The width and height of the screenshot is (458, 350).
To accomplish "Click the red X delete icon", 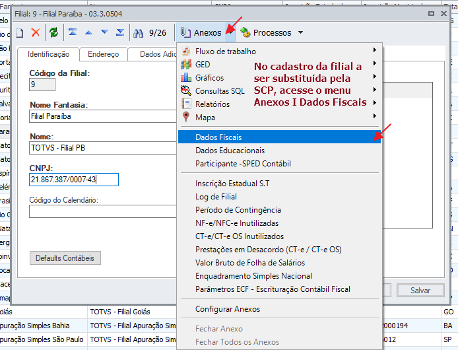I will click(x=36, y=32).
